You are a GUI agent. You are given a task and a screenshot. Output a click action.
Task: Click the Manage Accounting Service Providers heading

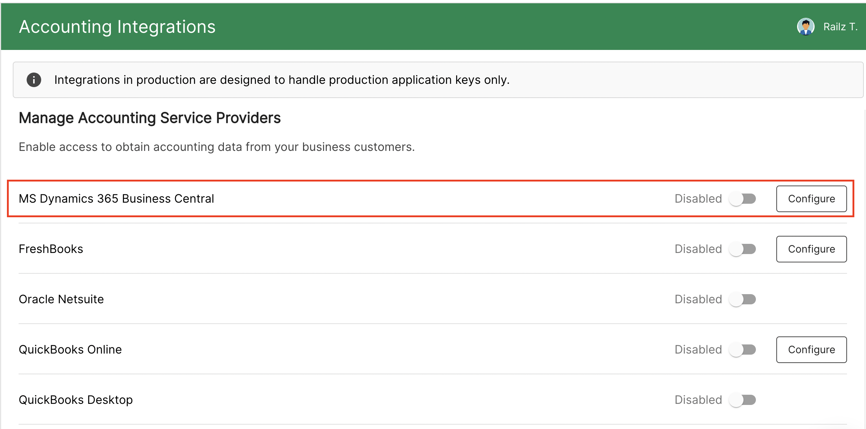tap(149, 118)
